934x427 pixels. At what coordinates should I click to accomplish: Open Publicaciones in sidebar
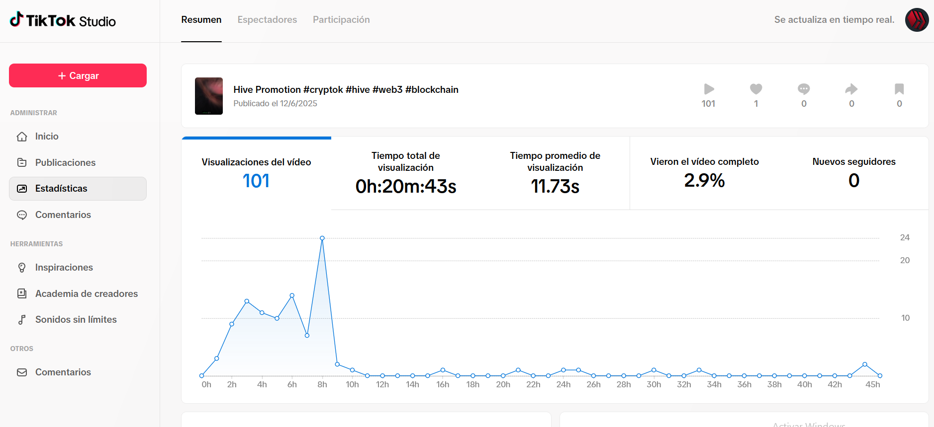click(78, 162)
